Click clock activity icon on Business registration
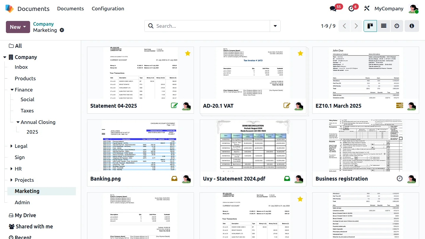 click(400, 179)
